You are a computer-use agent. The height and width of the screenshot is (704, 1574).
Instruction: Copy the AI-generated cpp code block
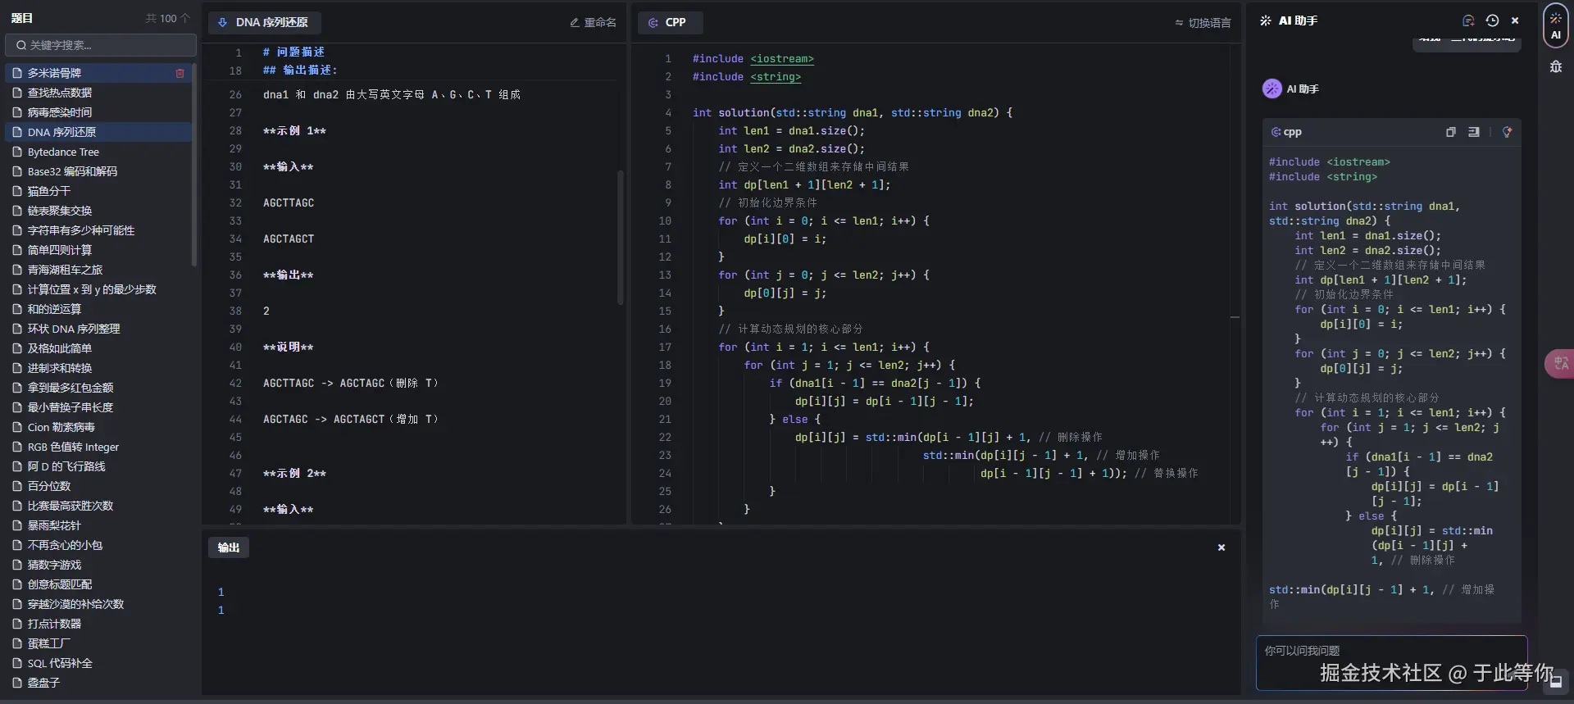[1450, 132]
